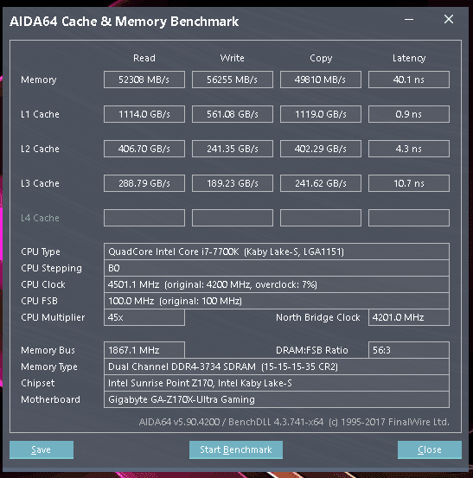The height and width of the screenshot is (478, 473).
Task: Select Memory copy value 49810 MB/s
Action: click(x=321, y=80)
